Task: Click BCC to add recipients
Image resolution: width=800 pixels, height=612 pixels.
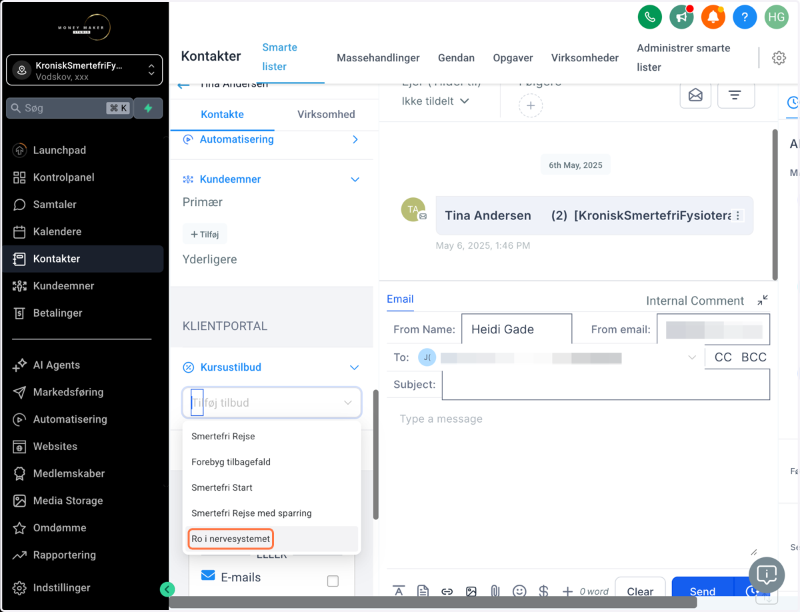Action: [x=754, y=357]
